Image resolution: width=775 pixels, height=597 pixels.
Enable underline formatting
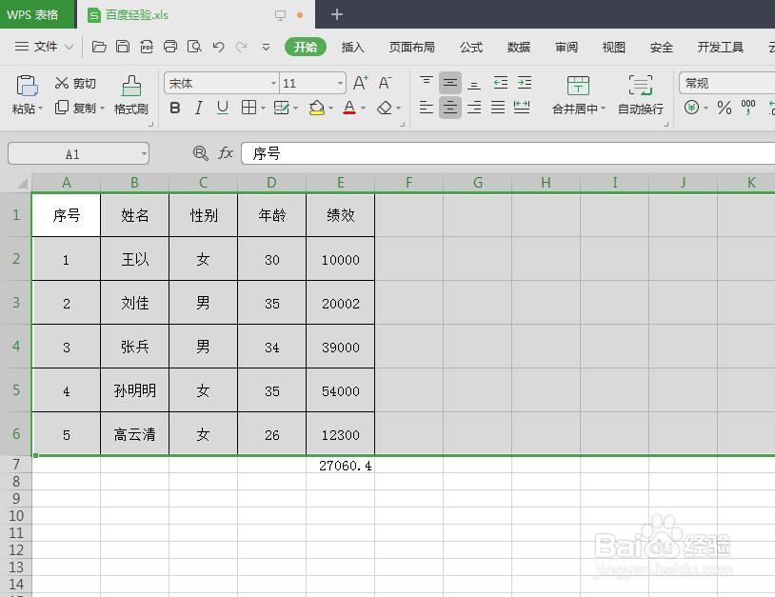coord(220,108)
